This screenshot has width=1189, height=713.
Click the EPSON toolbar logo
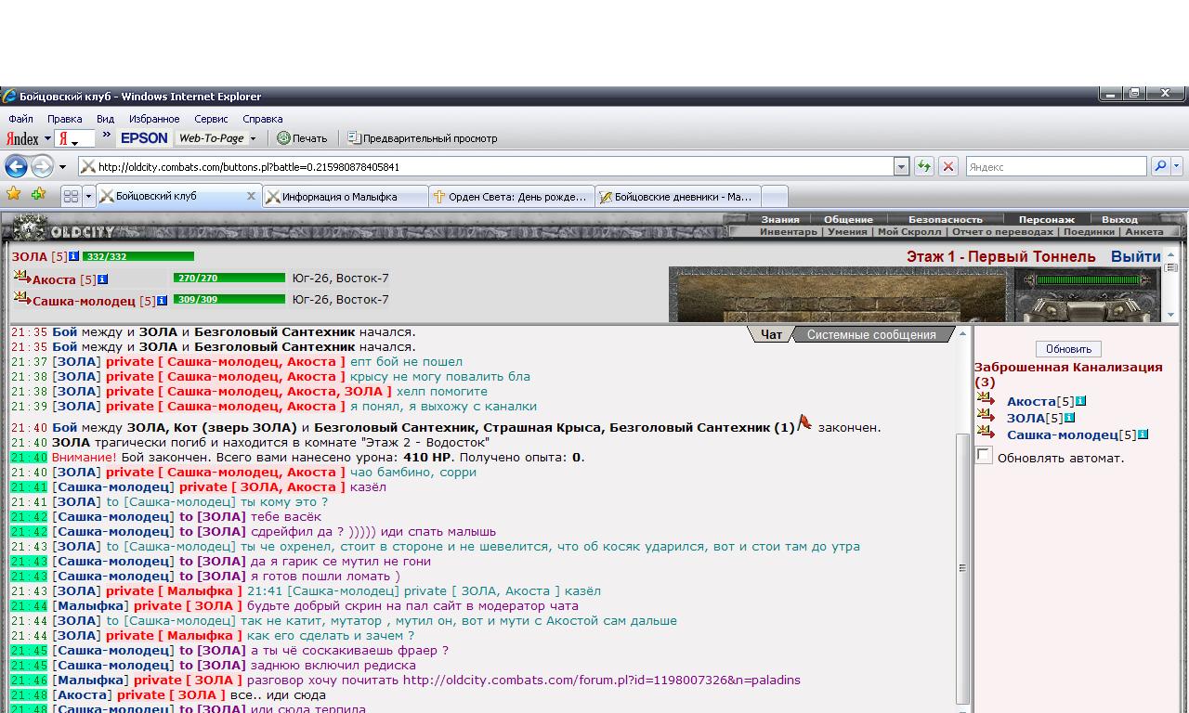pos(144,138)
